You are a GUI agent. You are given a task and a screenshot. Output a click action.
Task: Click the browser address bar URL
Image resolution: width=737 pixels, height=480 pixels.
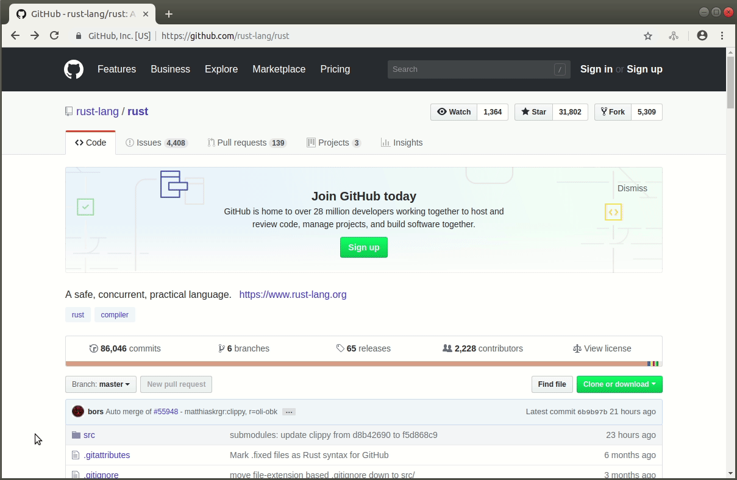coord(226,36)
